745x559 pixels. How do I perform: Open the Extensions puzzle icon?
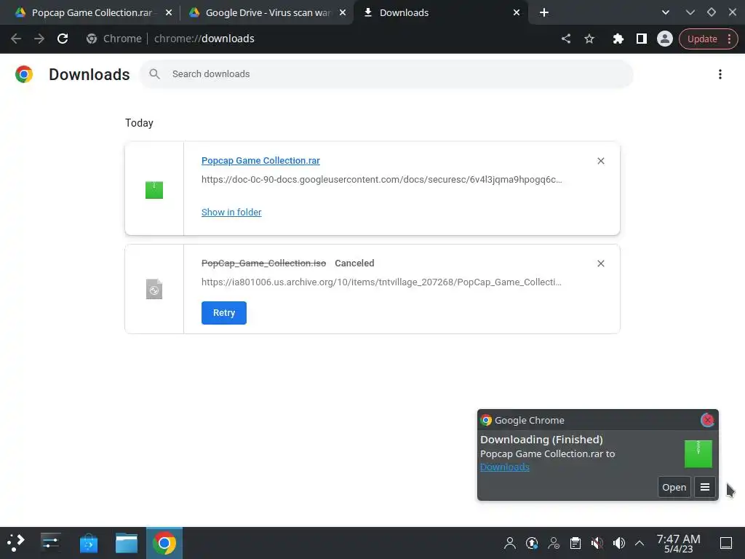pyautogui.click(x=618, y=39)
